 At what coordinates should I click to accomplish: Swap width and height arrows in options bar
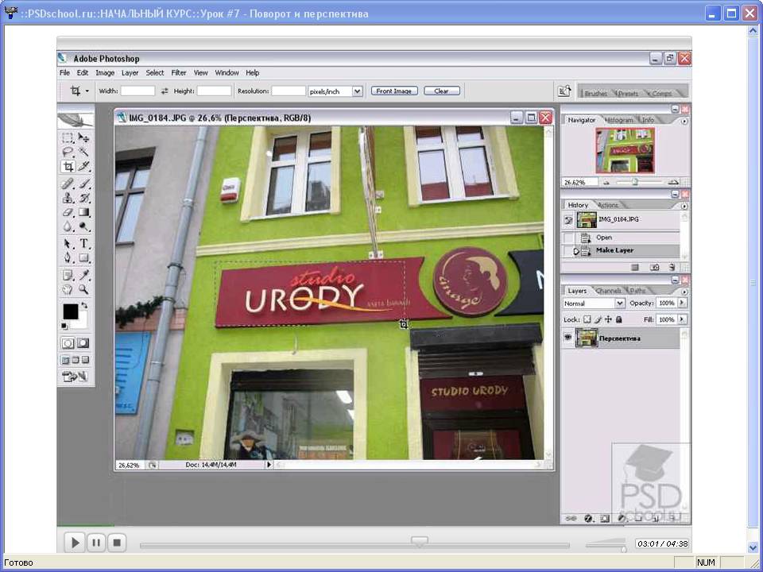click(x=165, y=91)
